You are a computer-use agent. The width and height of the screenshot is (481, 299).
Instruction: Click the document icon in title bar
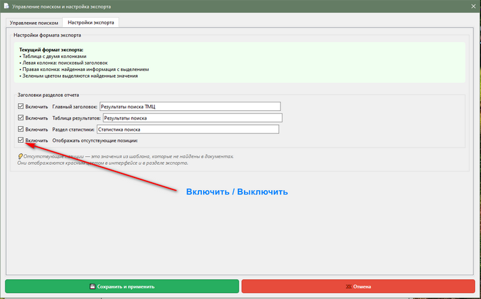coord(6,6)
